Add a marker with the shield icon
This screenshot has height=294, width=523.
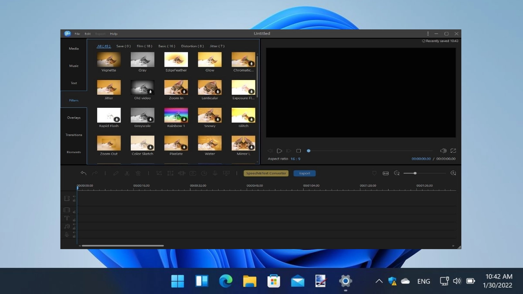click(374, 173)
